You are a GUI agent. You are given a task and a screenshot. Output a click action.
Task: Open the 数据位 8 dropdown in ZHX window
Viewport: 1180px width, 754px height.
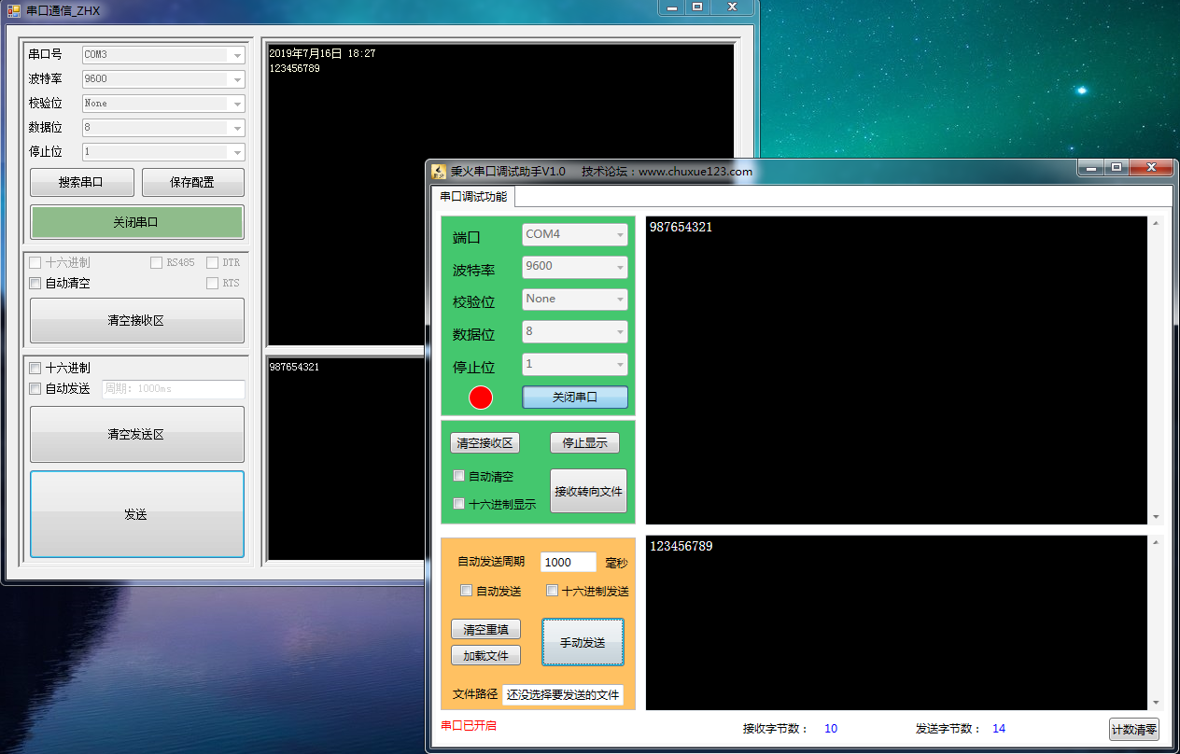[x=163, y=128]
